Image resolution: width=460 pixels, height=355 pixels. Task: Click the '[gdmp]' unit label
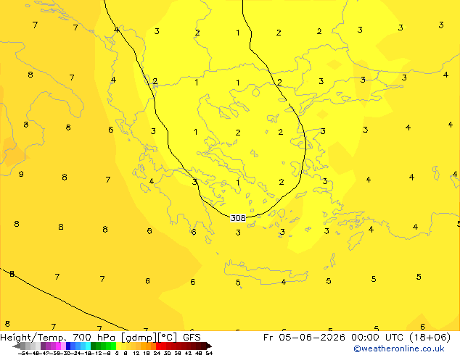pos(138,338)
